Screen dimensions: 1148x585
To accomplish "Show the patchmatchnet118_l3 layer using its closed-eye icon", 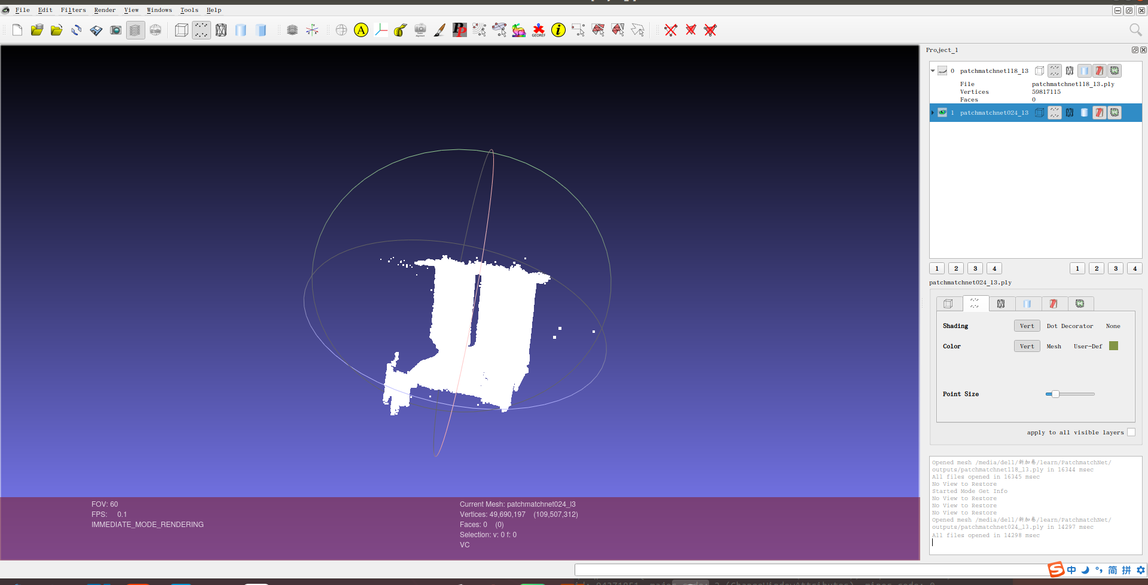I will tap(942, 71).
